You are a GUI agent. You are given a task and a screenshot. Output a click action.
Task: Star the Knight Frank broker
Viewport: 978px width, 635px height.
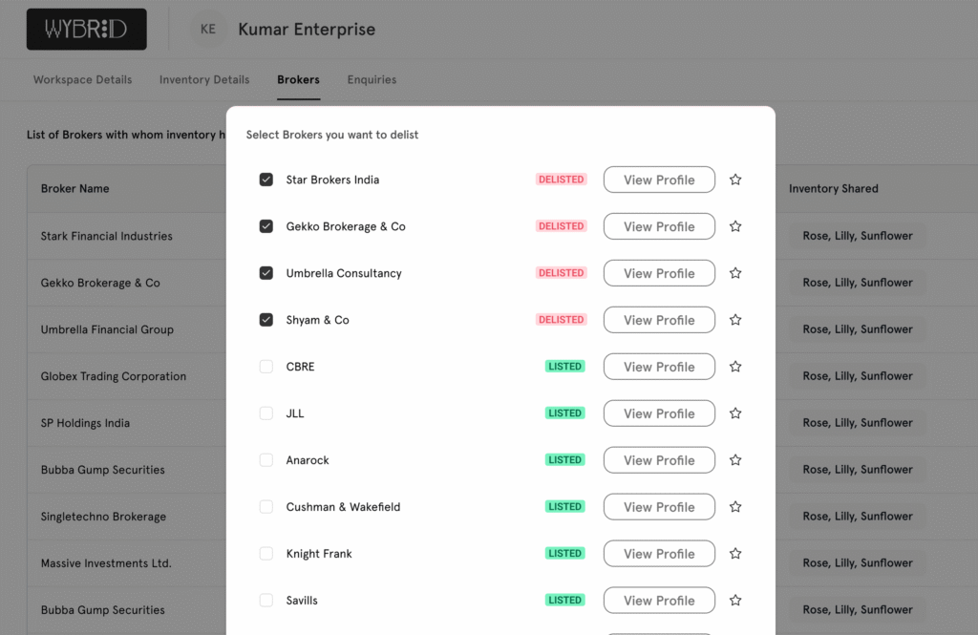click(x=735, y=554)
